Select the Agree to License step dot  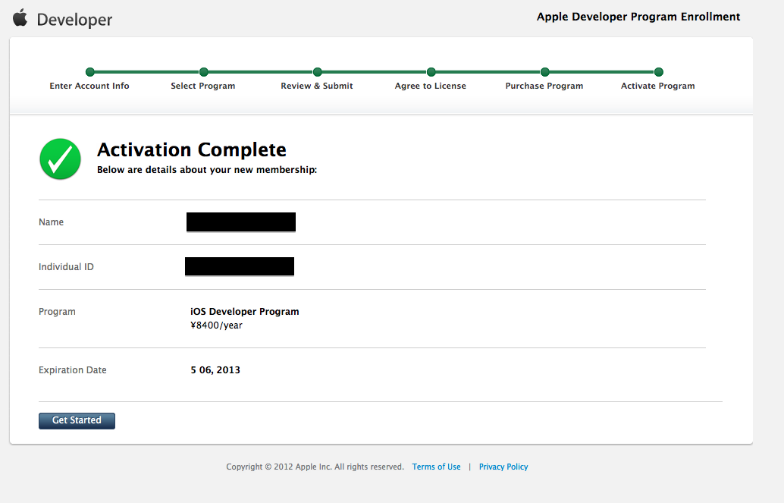pyautogui.click(x=431, y=72)
